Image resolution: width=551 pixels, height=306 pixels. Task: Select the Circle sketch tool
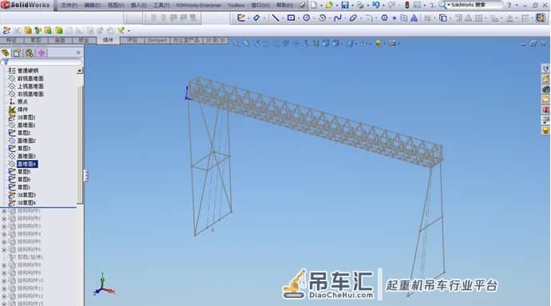click(307, 18)
